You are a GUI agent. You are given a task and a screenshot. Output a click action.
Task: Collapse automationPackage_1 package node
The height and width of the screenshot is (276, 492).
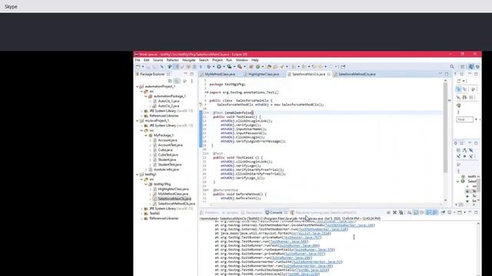tap(146, 96)
